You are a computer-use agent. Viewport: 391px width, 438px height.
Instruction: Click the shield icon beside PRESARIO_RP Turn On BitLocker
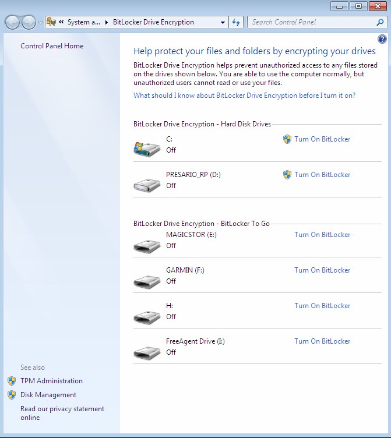coord(287,175)
